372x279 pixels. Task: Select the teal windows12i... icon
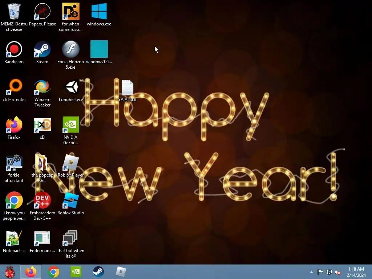[99, 49]
